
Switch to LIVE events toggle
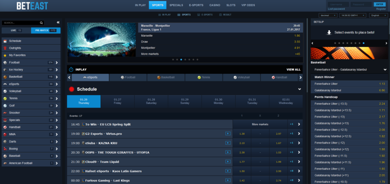pyautogui.click(x=16, y=30)
